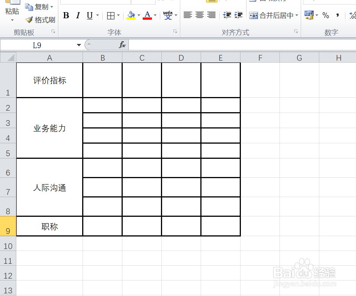Align text to the right

point(211,15)
